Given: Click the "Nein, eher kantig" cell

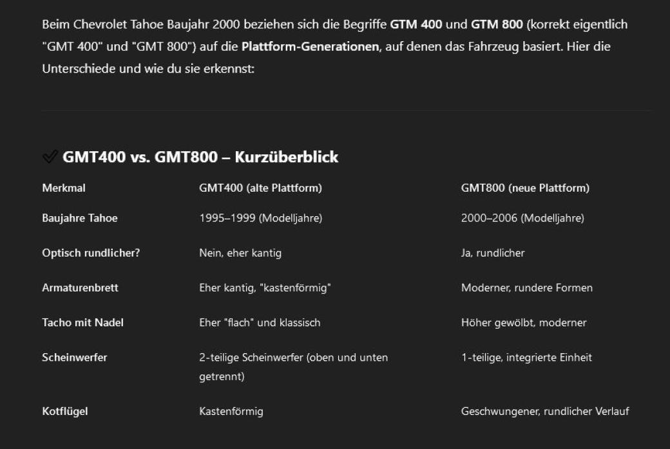Looking at the screenshot, I should point(240,253).
